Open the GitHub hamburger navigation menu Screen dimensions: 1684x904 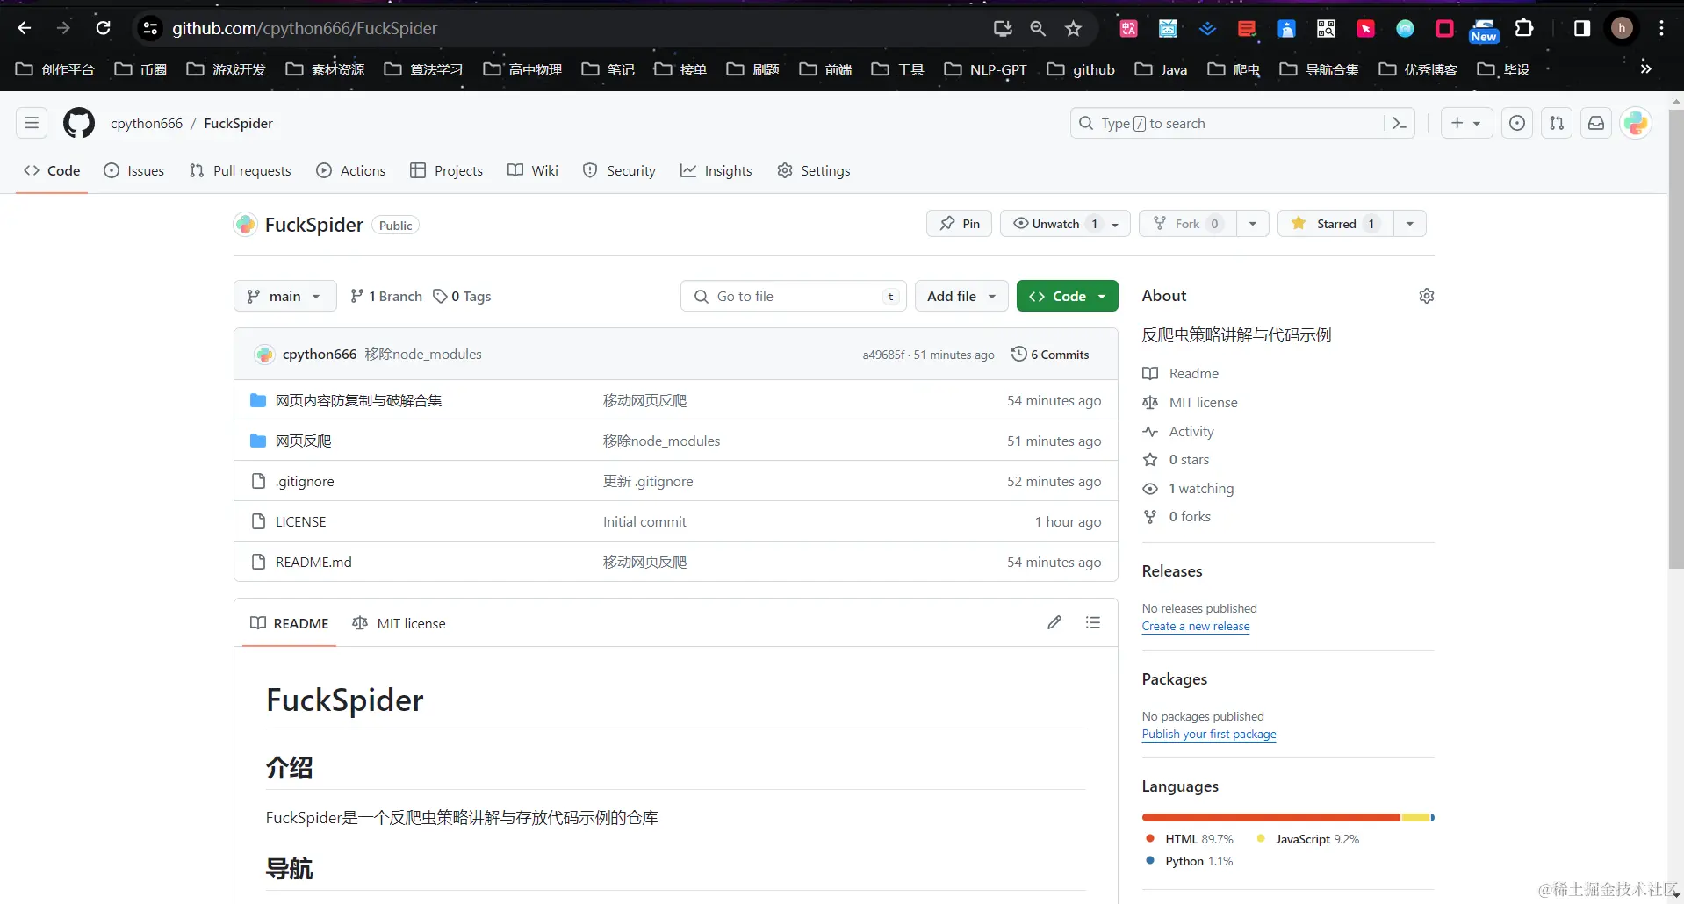click(32, 123)
